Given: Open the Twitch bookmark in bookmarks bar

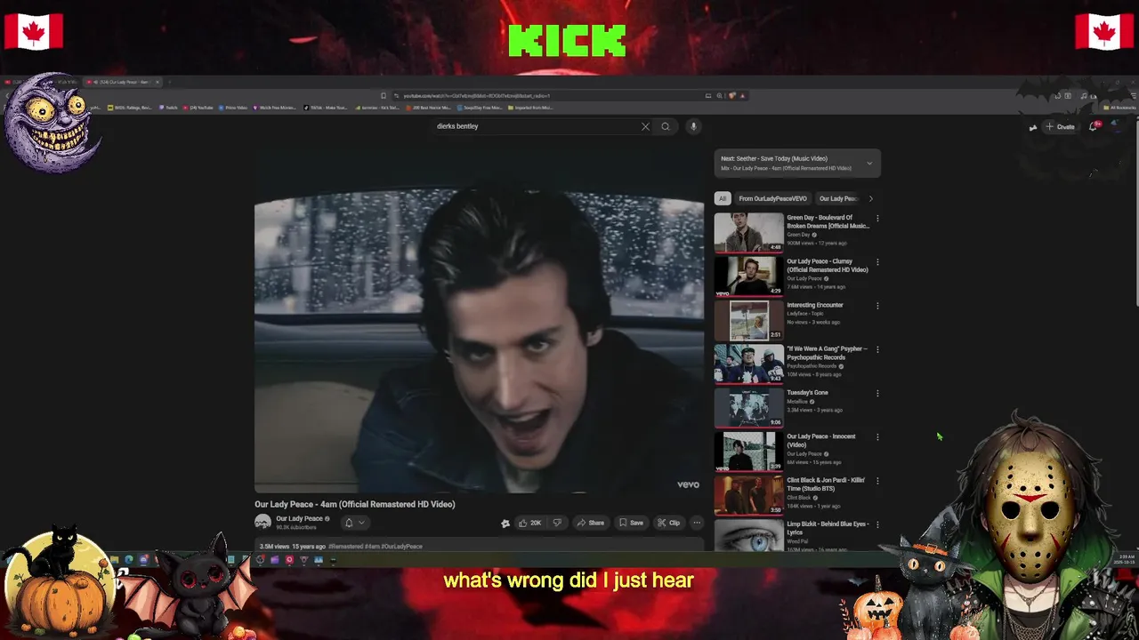Looking at the screenshot, I should coord(169,108).
